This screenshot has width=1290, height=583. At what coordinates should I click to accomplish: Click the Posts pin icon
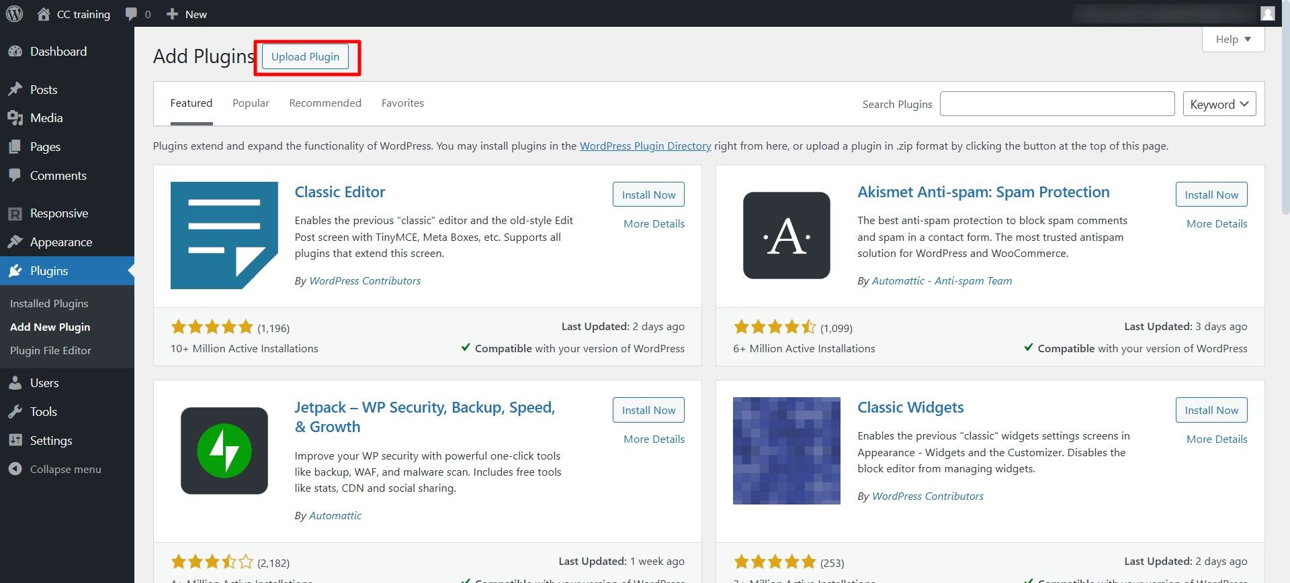click(x=15, y=89)
